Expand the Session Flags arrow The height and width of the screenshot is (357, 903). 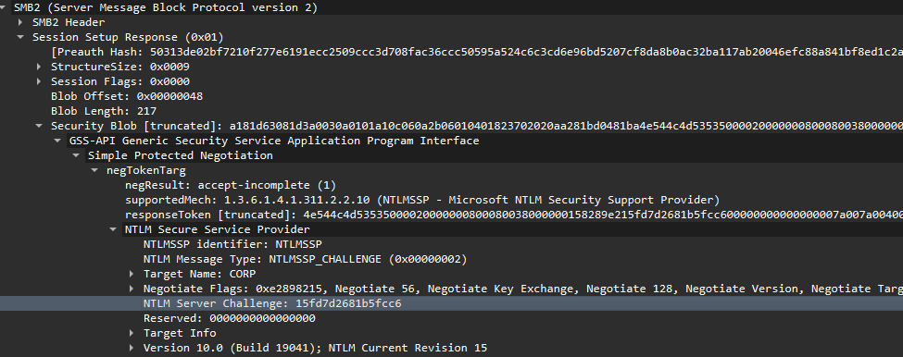click(x=39, y=81)
